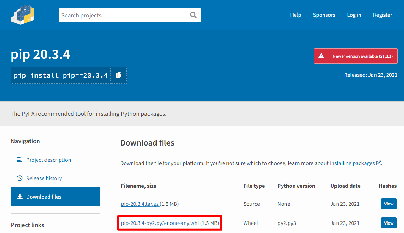Image resolution: width=404 pixels, height=233 pixels.
Task: Click the search magnifier icon
Action: pos(193,15)
